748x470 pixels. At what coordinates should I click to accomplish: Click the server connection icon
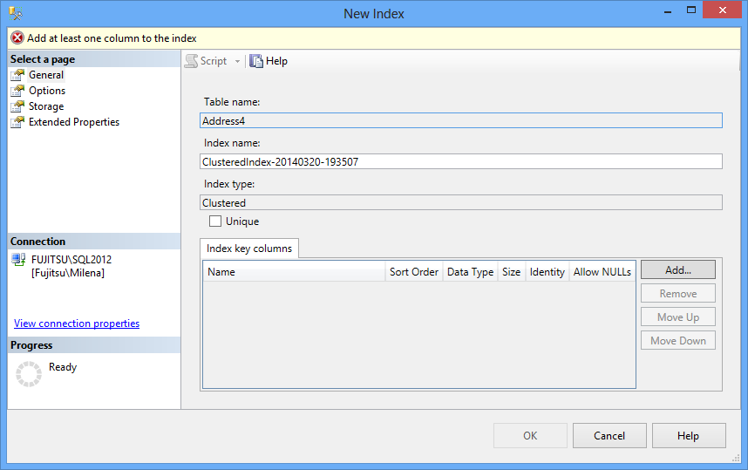tap(18, 260)
